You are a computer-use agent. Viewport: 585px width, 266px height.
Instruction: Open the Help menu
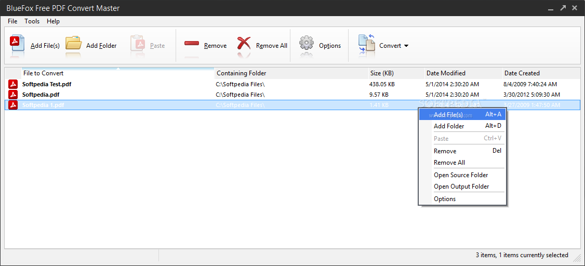[x=53, y=21]
